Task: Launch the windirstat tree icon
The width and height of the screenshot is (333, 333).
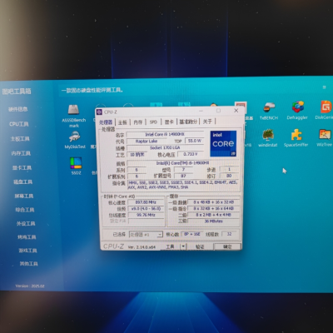Action: (x=268, y=135)
